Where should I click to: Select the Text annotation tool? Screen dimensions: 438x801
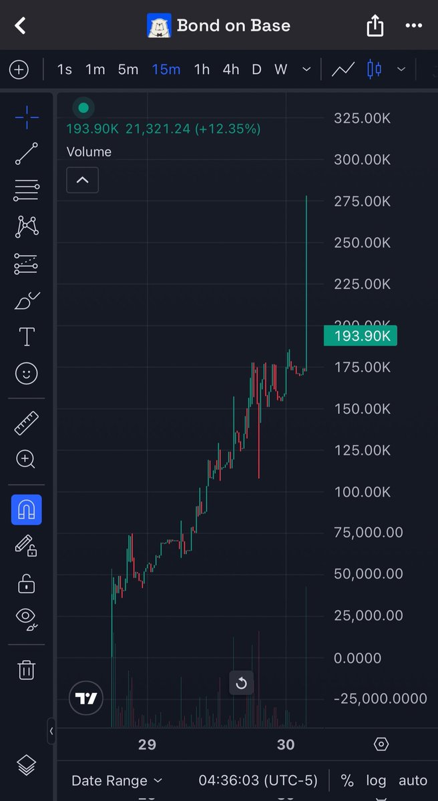tap(27, 337)
